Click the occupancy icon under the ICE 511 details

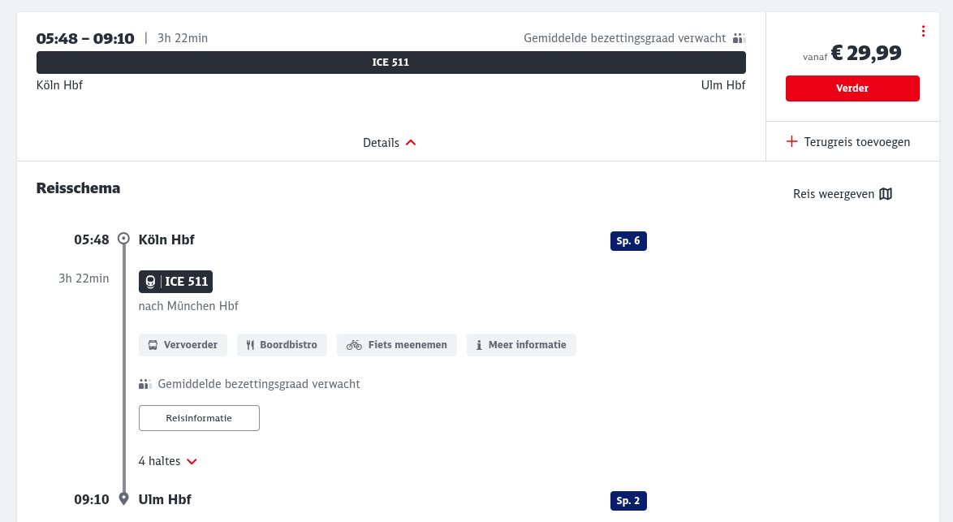coord(144,384)
